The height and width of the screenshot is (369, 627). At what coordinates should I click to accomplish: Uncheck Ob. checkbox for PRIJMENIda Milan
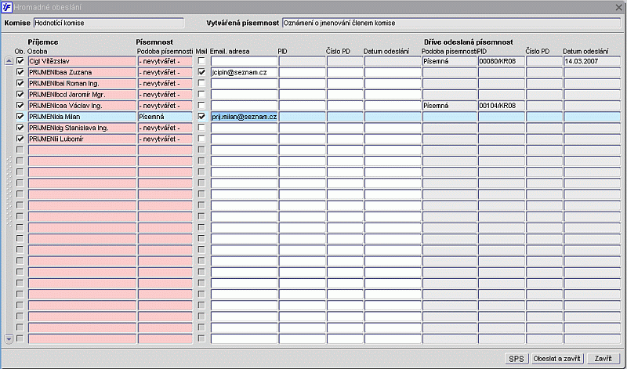pyautogui.click(x=20, y=117)
